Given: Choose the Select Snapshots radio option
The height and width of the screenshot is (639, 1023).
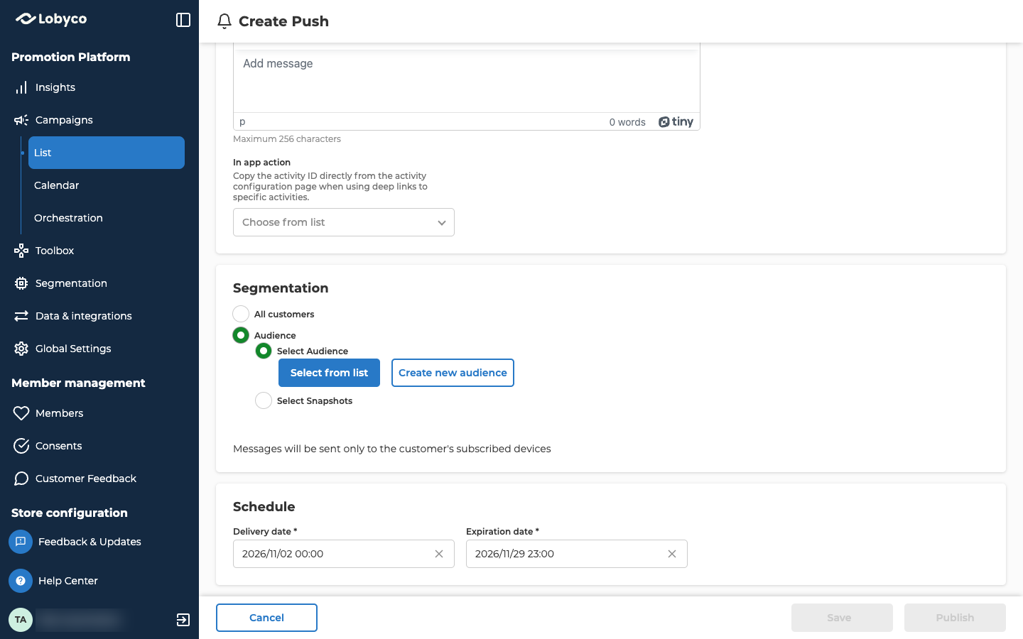Looking at the screenshot, I should pos(264,400).
